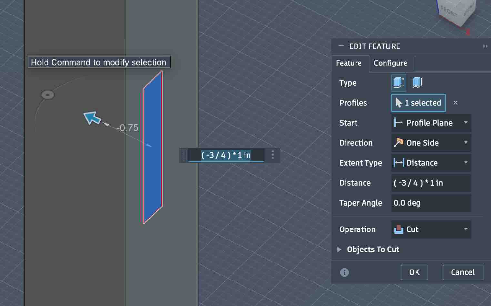This screenshot has height=306, width=491.
Task: Collapse the Edit Feature dialog header
Action: coord(341,46)
